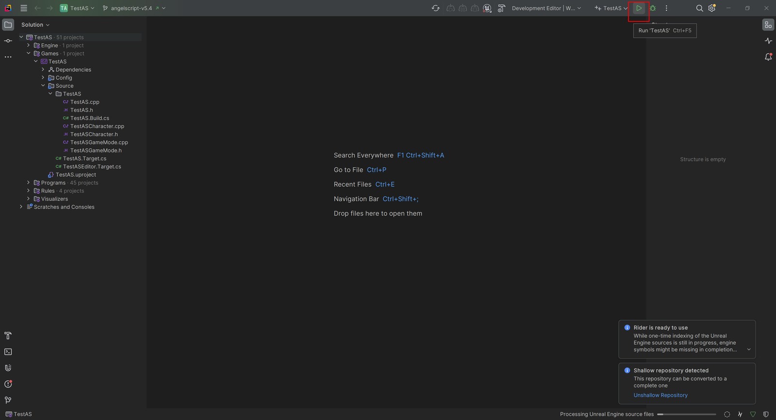Image resolution: width=776 pixels, height=420 pixels.
Task: Click the green triangle status bar icon
Action: [x=753, y=414]
